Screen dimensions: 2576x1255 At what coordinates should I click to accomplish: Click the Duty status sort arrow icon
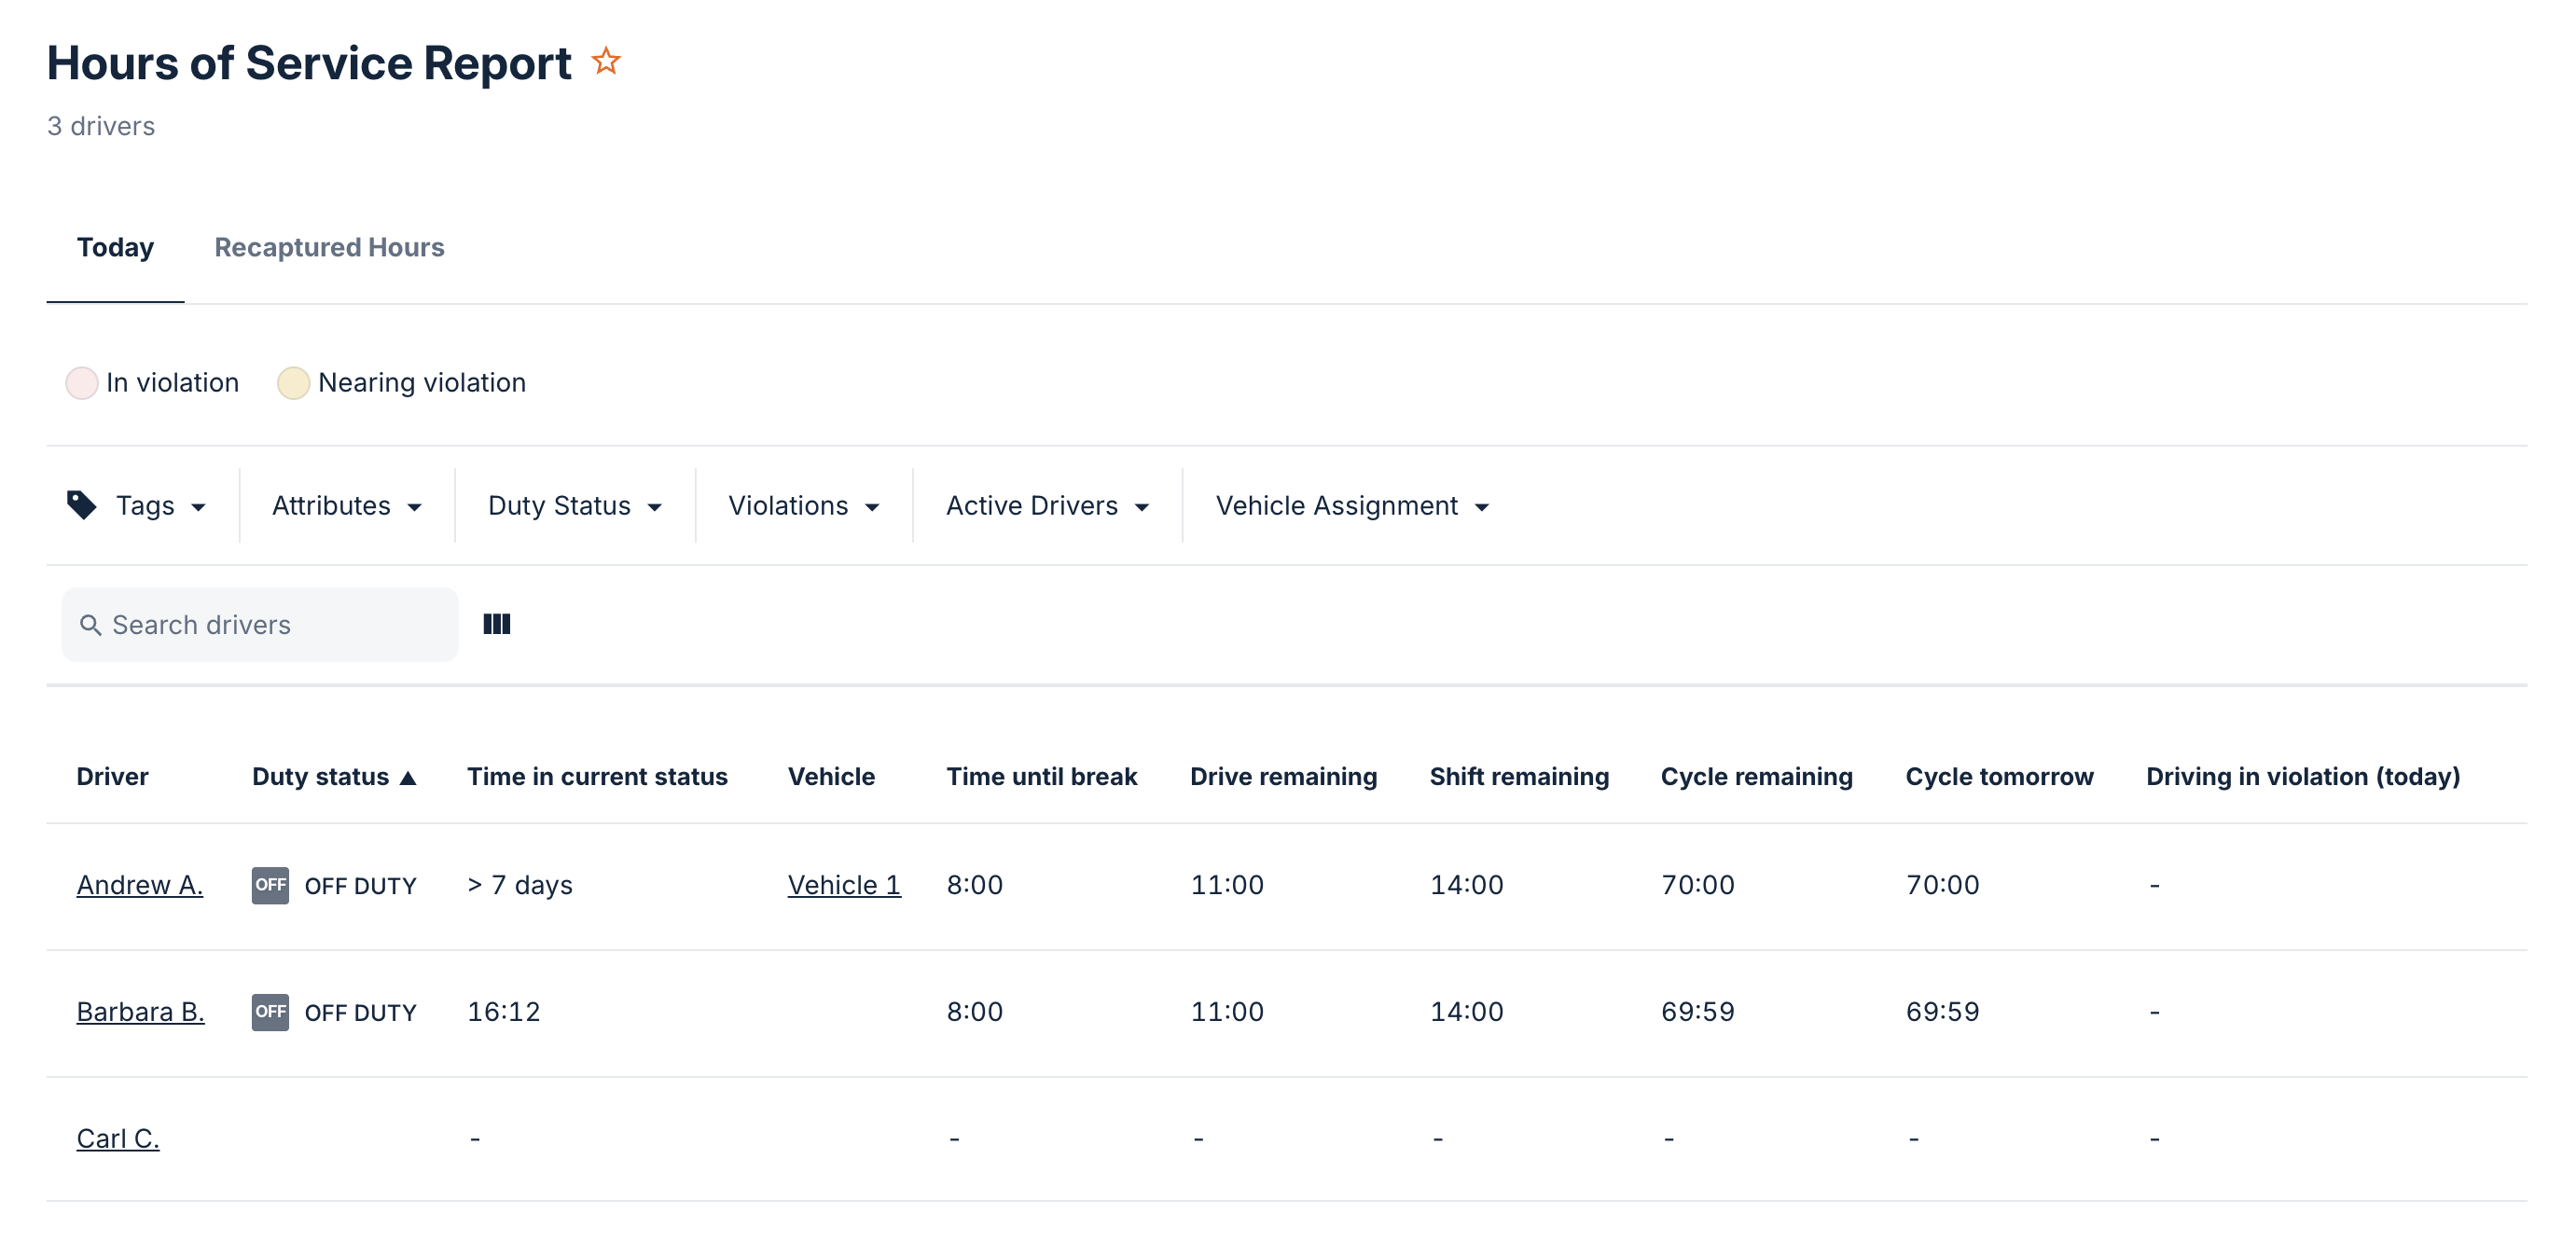[408, 777]
